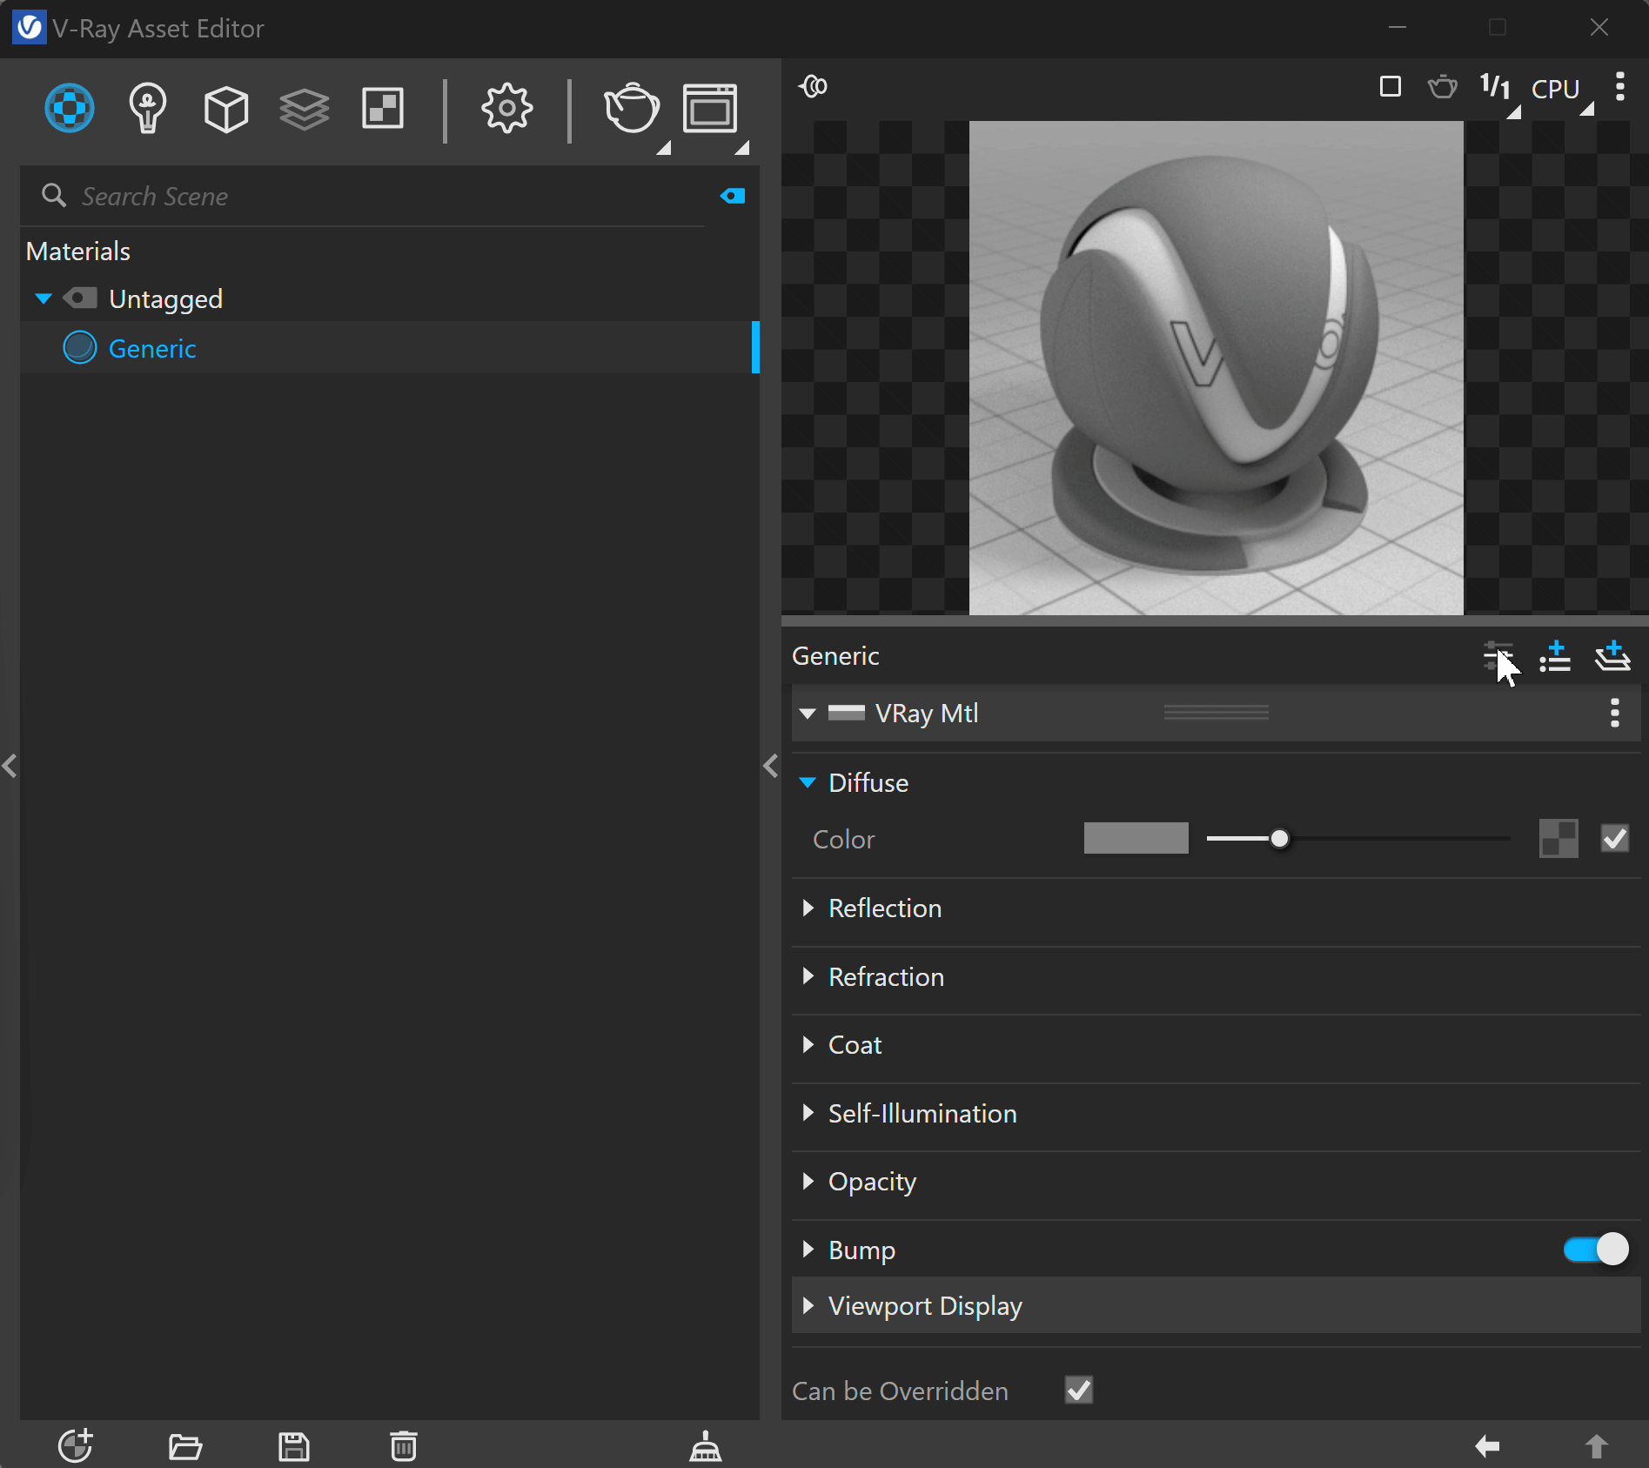Click the Diffuse texture slot checker button
This screenshot has width=1649, height=1468.
pyautogui.click(x=1559, y=839)
